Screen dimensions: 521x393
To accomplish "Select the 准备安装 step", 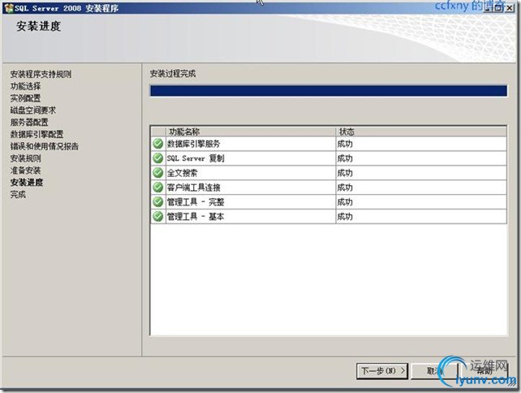I will [26, 171].
